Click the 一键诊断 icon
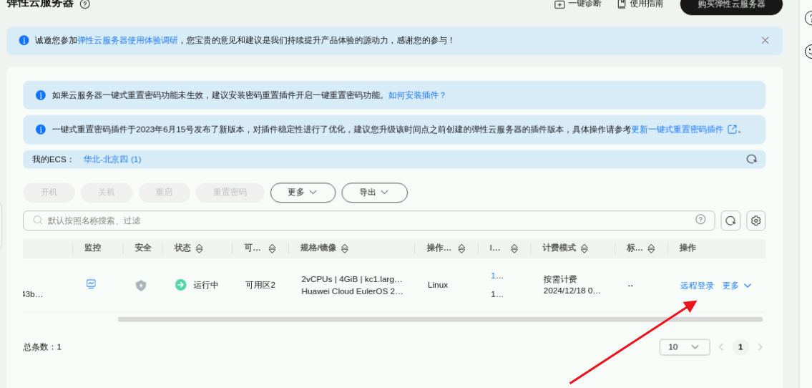812x388 pixels. (559, 4)
